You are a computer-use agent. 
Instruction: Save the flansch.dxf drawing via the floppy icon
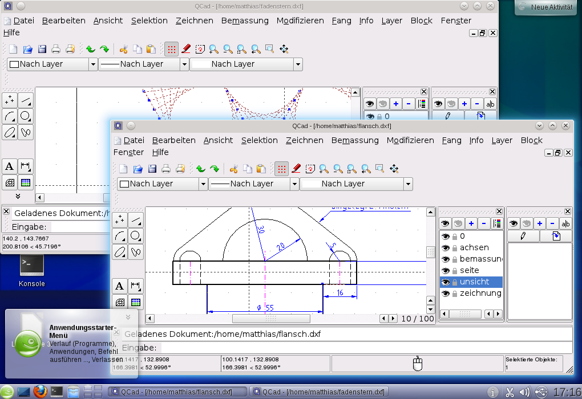pos(152,169)
